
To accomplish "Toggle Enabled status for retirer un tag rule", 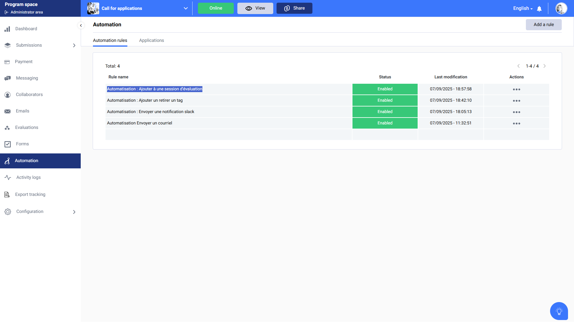I will coord(385,100).
